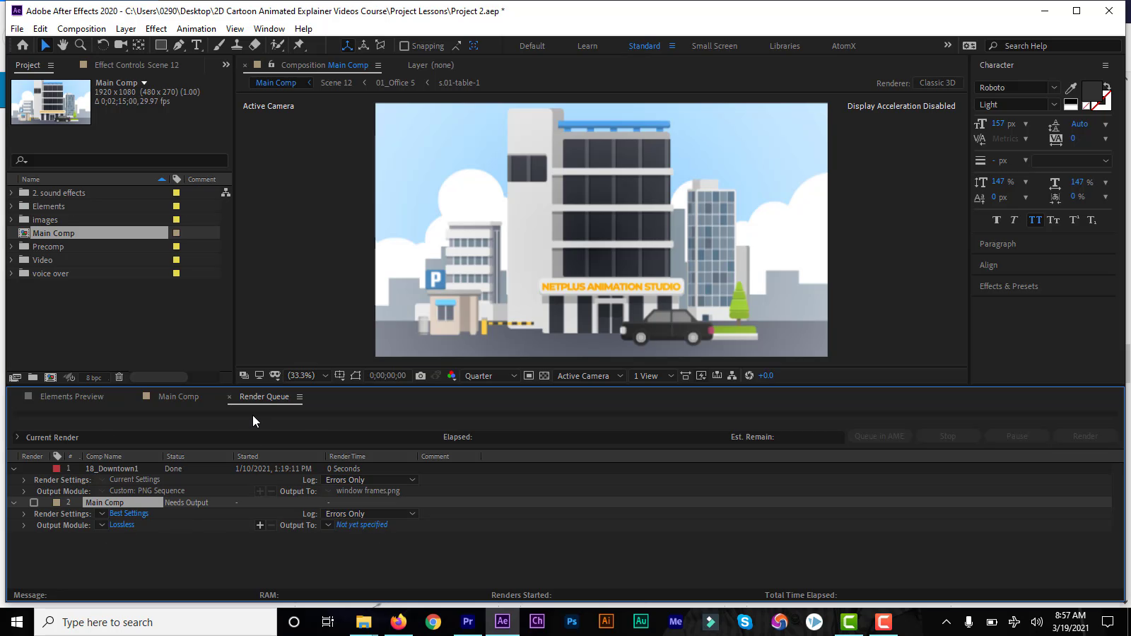The width and height of the screenshot is (1131, 636).
Task: Open Show Channel color management icon
Action: pyautogui.click(x=452, y=376)
